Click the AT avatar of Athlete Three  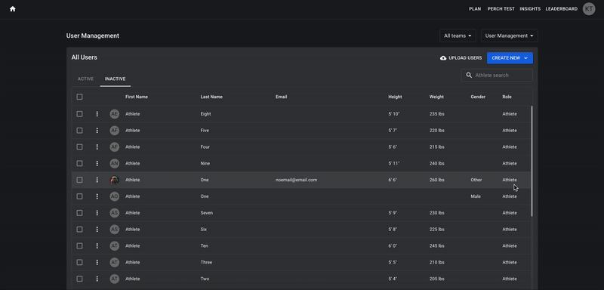pyautogui.click(x=115, y=262)
